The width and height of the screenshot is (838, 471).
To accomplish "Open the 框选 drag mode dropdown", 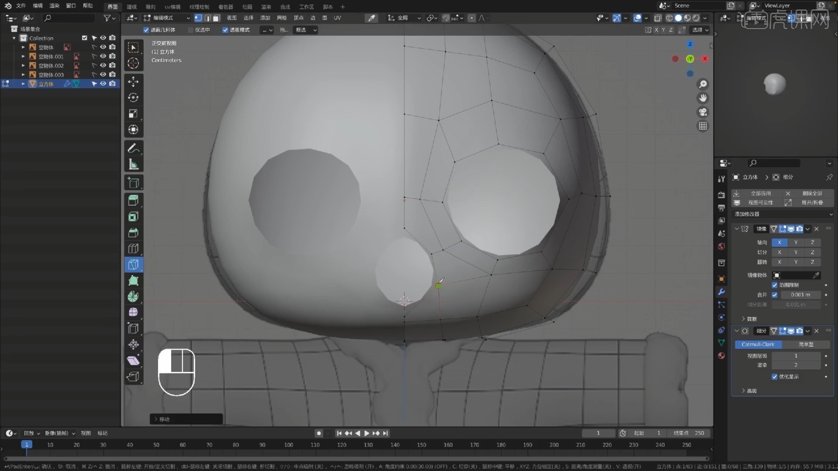I will point(306,30).
